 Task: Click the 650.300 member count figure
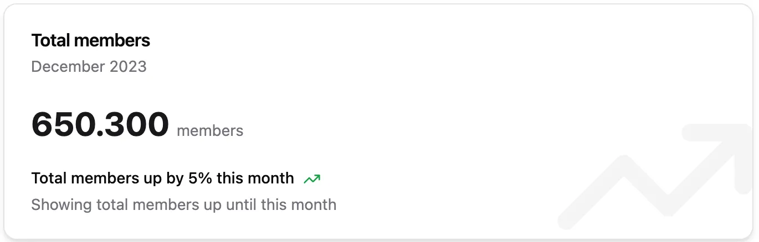coord(100,124)
